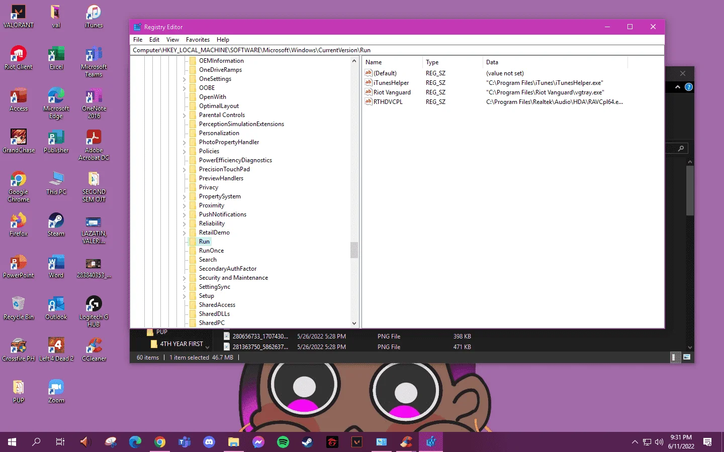
Task: Select the Privacy key in the tree
Action: 209,187
